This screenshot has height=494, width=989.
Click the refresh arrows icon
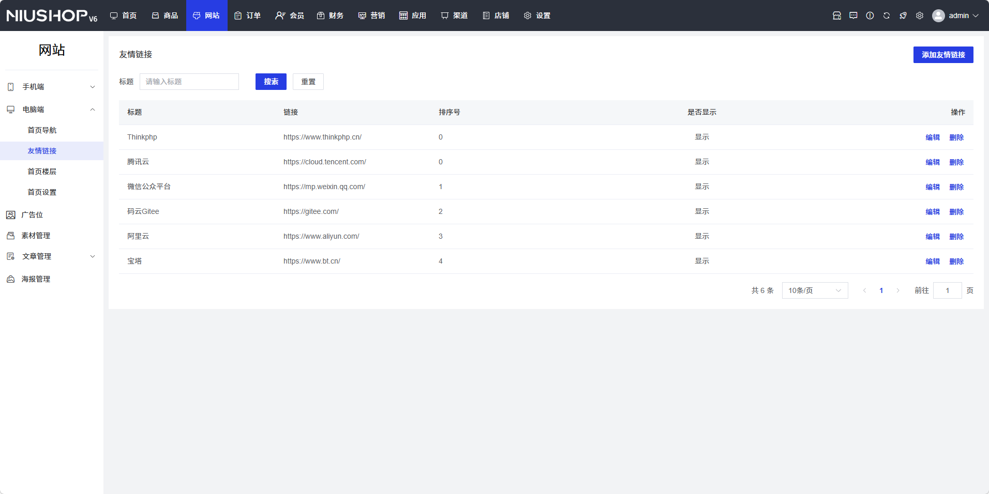887,16
